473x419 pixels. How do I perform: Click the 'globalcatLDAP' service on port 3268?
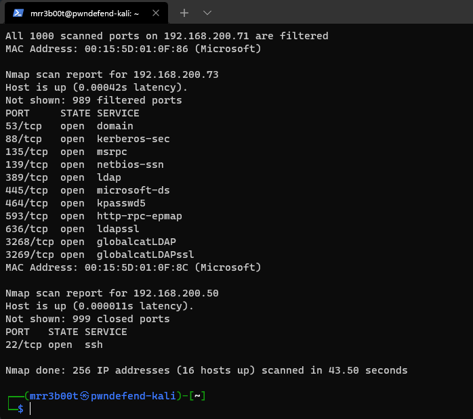click(136, 242)
